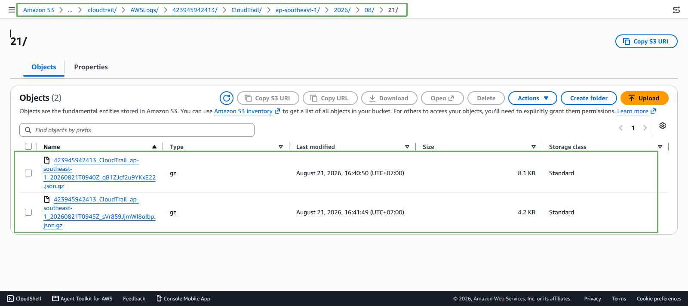
Task: Open the Privacy footer link
Action: (593, 299)
